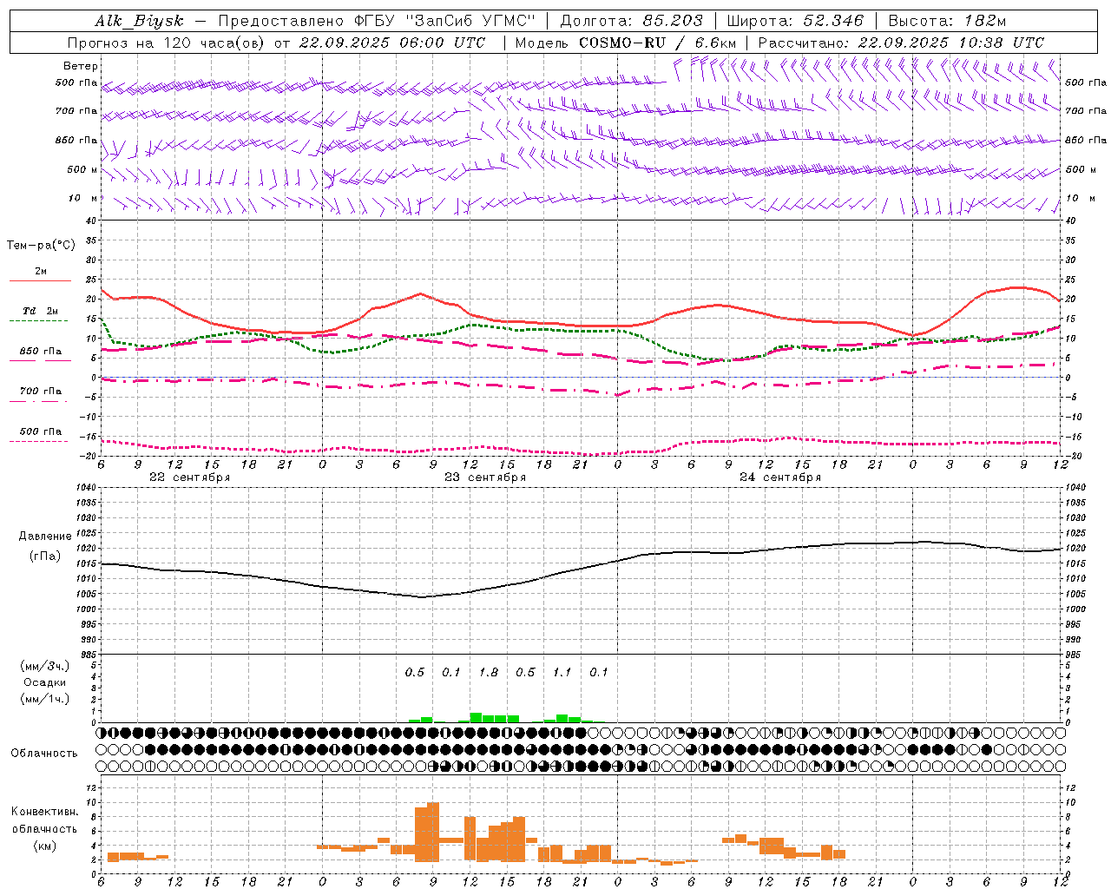Click the tallest green precipitation bar
Viewport: 1111px width, 889px height.
[476, 718]
